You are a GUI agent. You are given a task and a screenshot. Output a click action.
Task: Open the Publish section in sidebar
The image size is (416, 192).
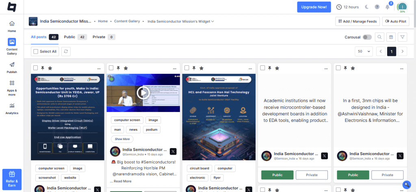point(12,67)
